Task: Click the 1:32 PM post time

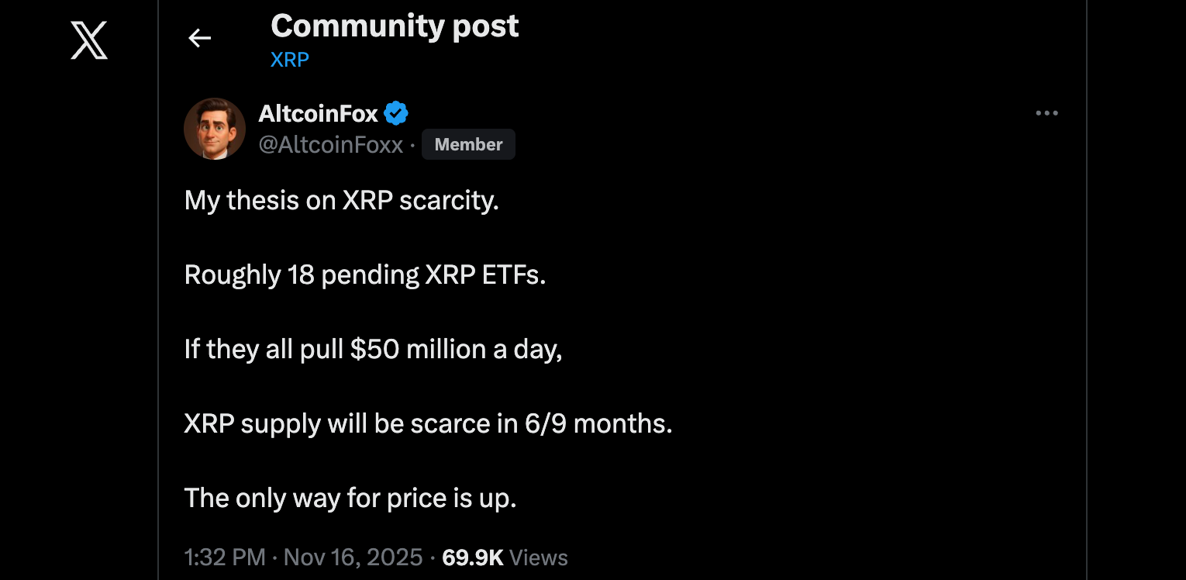Action: coord(225,558)
